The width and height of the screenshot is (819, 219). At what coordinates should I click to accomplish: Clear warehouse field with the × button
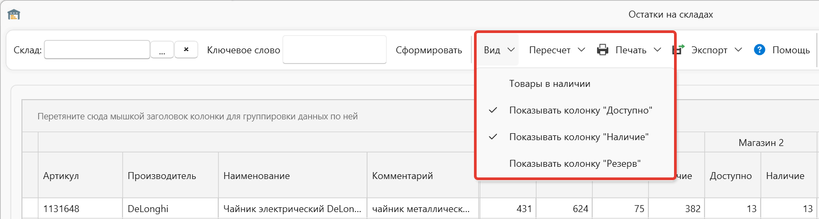(186, 50)
